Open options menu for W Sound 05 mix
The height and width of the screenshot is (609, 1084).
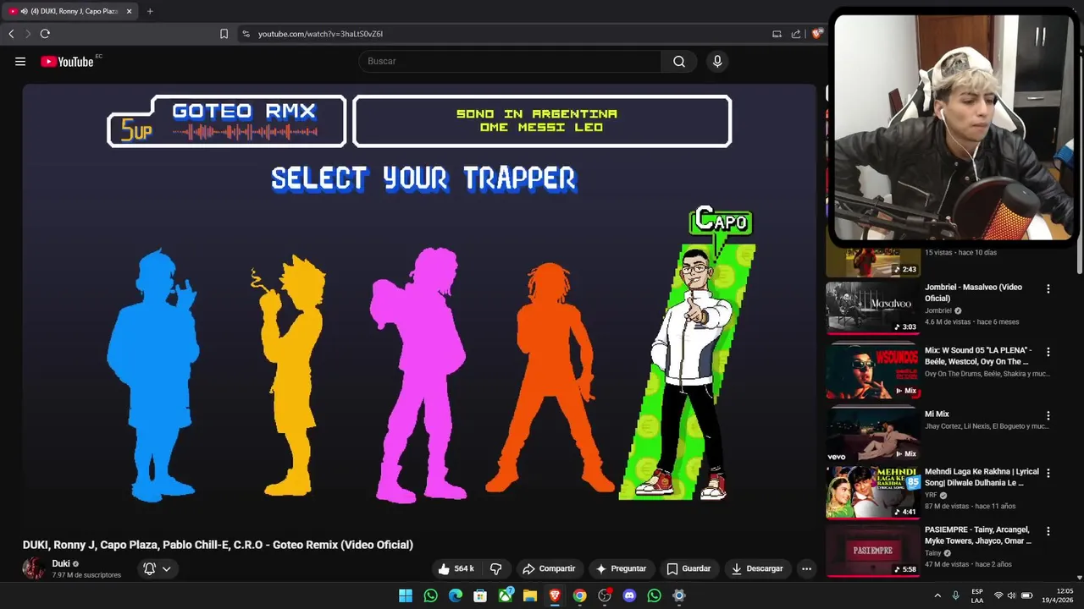coord(1048,351)
